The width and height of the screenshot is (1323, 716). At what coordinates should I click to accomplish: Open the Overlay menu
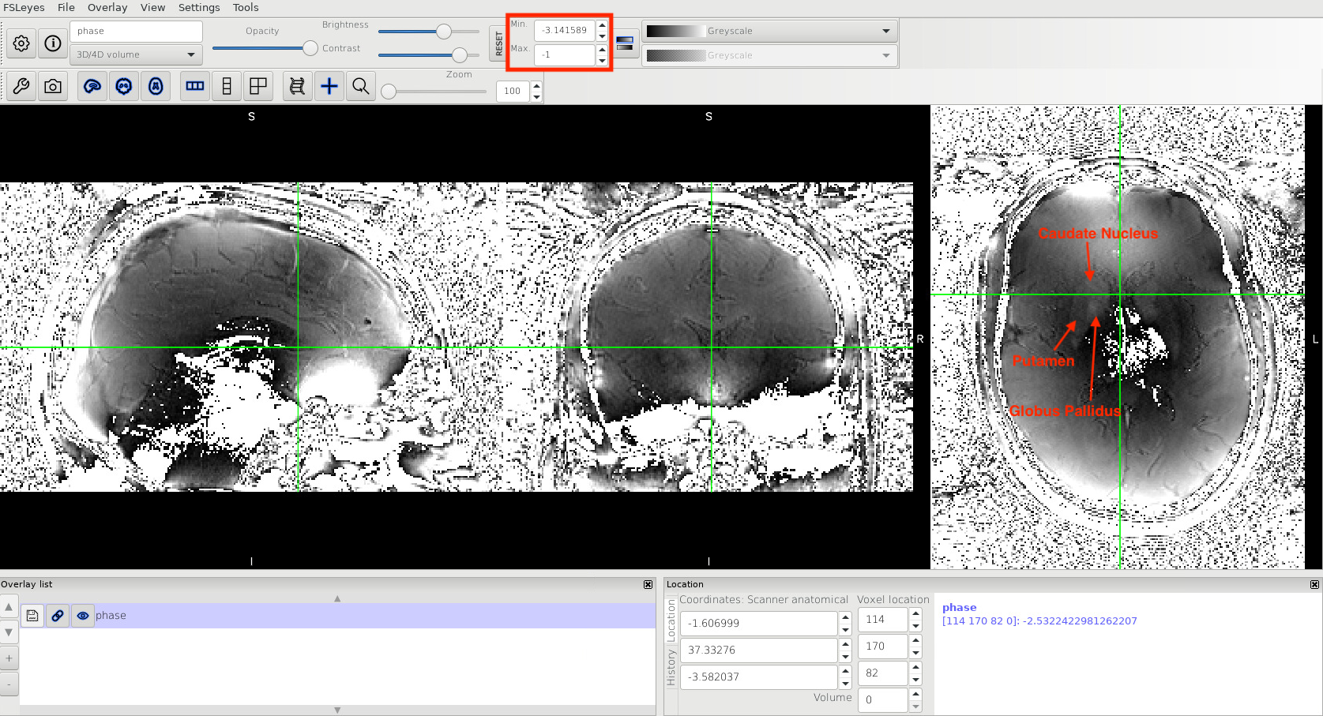pyautogui.click(x=107, y=7)
